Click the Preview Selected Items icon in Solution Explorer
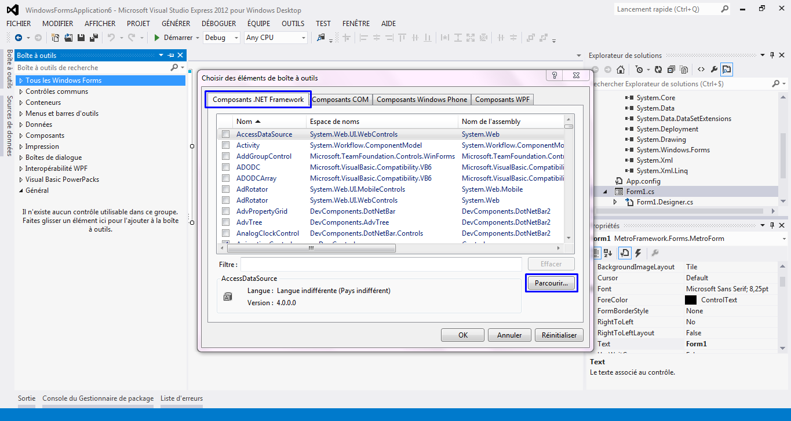791x421 pixels. [x=727, y=69]
